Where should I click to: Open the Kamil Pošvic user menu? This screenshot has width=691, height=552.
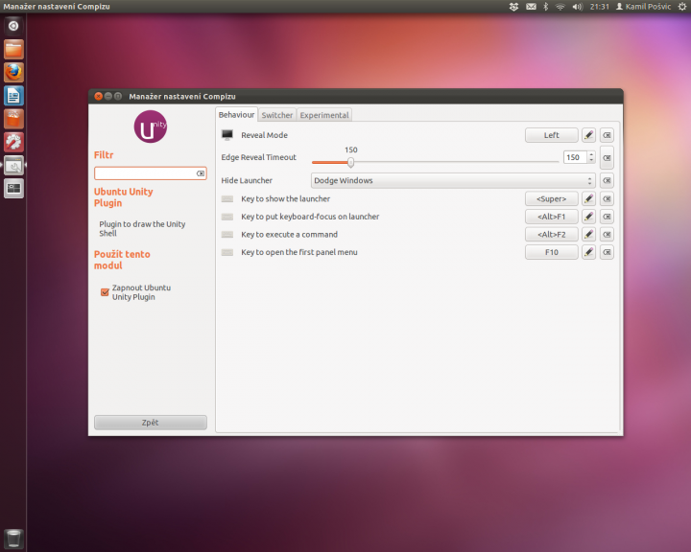(643, 7)
